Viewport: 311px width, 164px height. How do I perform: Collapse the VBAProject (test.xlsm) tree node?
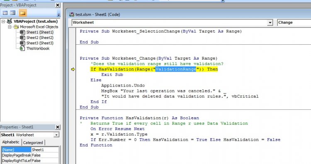click(3, 21)
